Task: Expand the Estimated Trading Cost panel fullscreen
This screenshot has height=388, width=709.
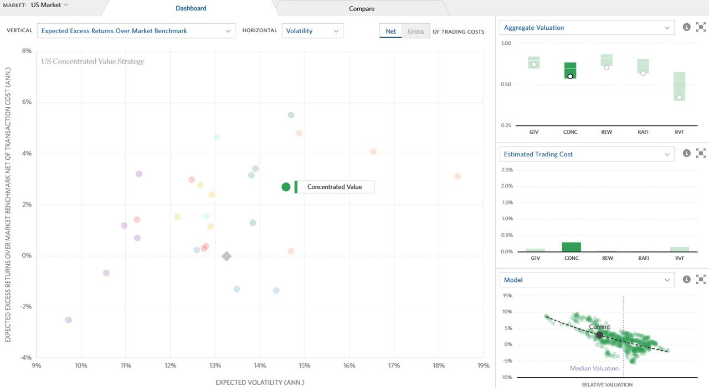Action: (701, 153)
